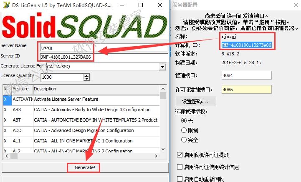This screenshot has height=182, width=301.
Task: Click the Feature column header
Action: point(23,89)
